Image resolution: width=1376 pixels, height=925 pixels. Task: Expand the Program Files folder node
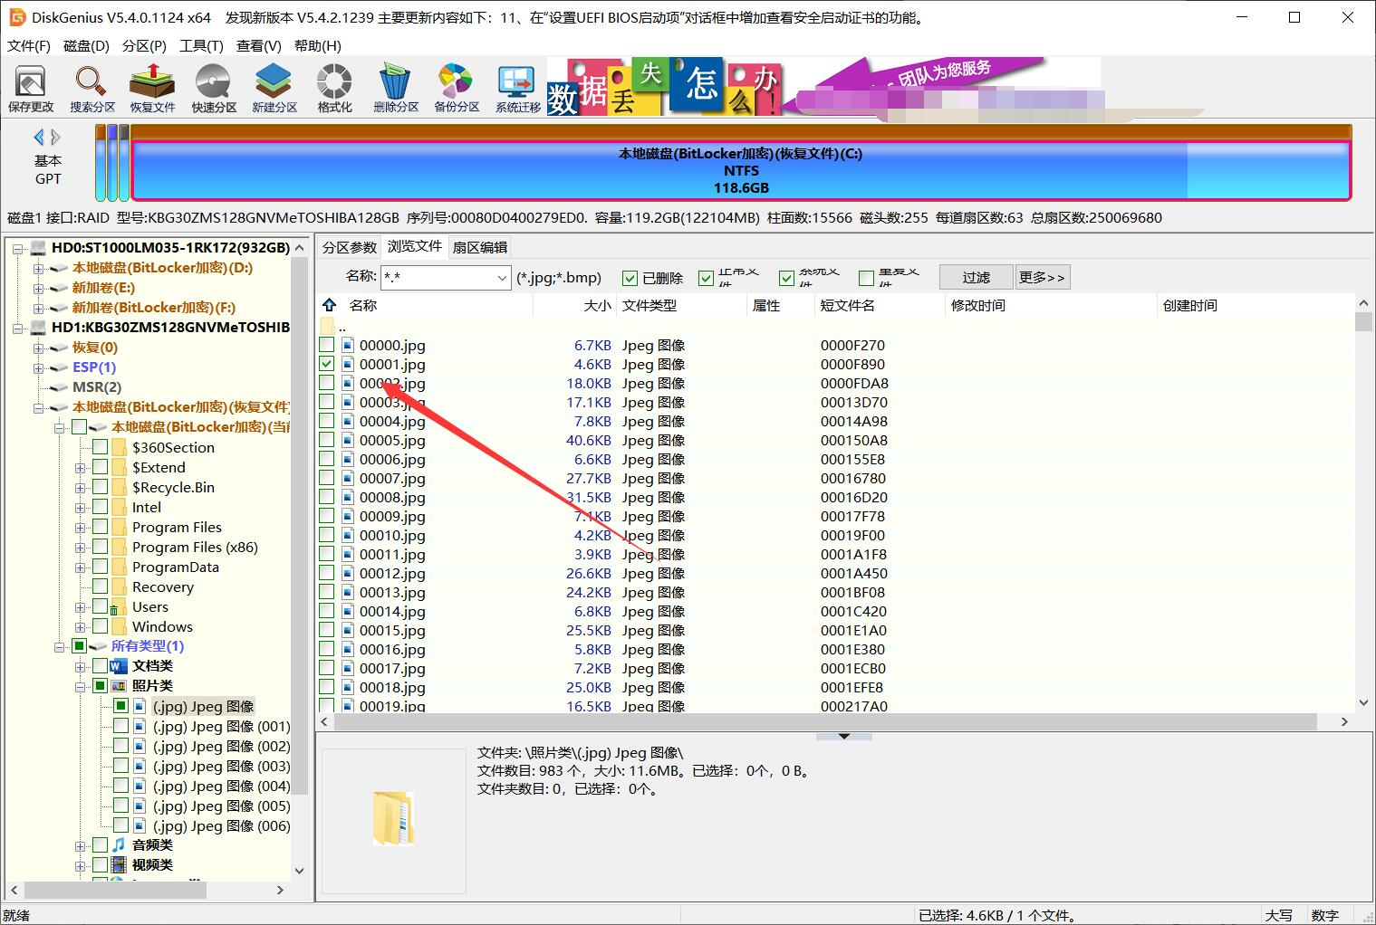80,527
